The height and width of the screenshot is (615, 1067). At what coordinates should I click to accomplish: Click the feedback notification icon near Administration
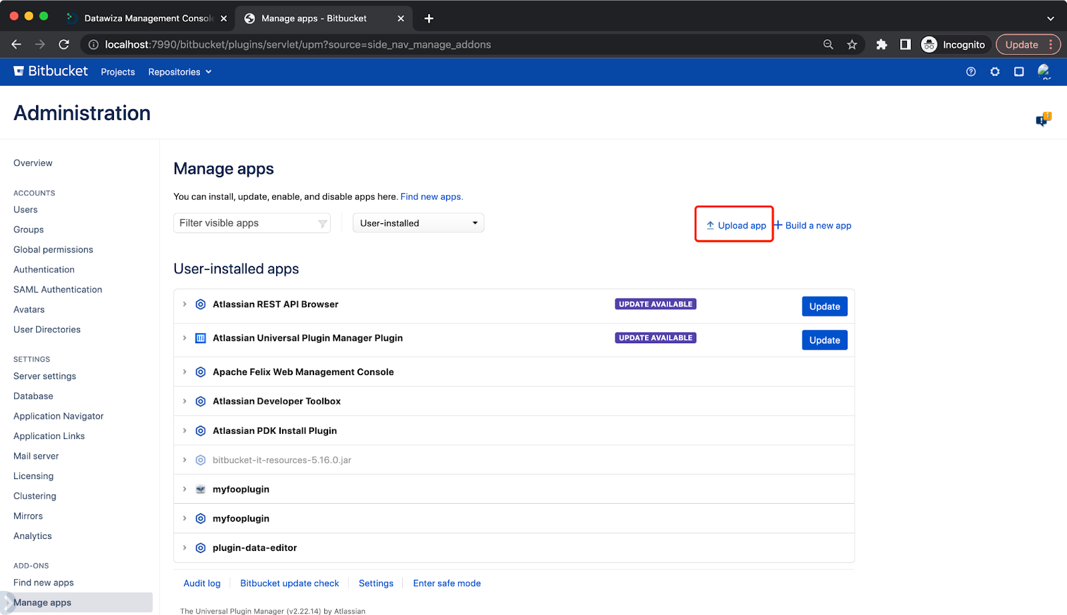[x=1043, y=120]
